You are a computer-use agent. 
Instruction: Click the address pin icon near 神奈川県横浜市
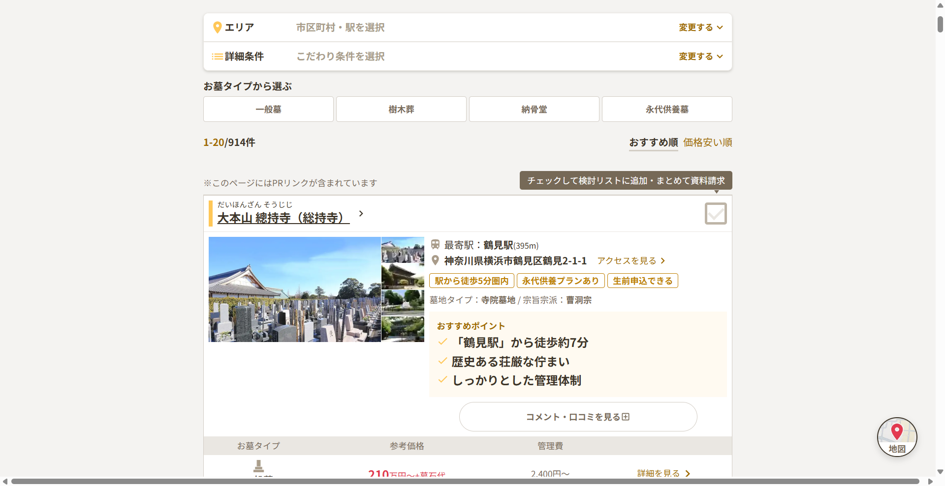point(435,260)
